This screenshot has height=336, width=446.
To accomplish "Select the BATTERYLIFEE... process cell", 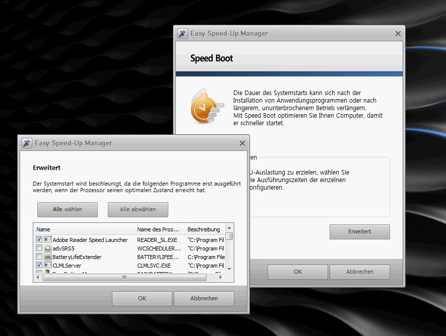I will point(158,257).
